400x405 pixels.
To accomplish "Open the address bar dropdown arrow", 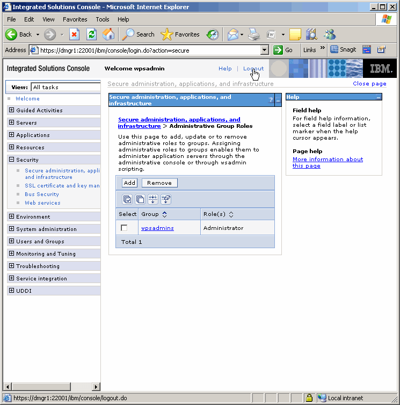I will [264, 50].
